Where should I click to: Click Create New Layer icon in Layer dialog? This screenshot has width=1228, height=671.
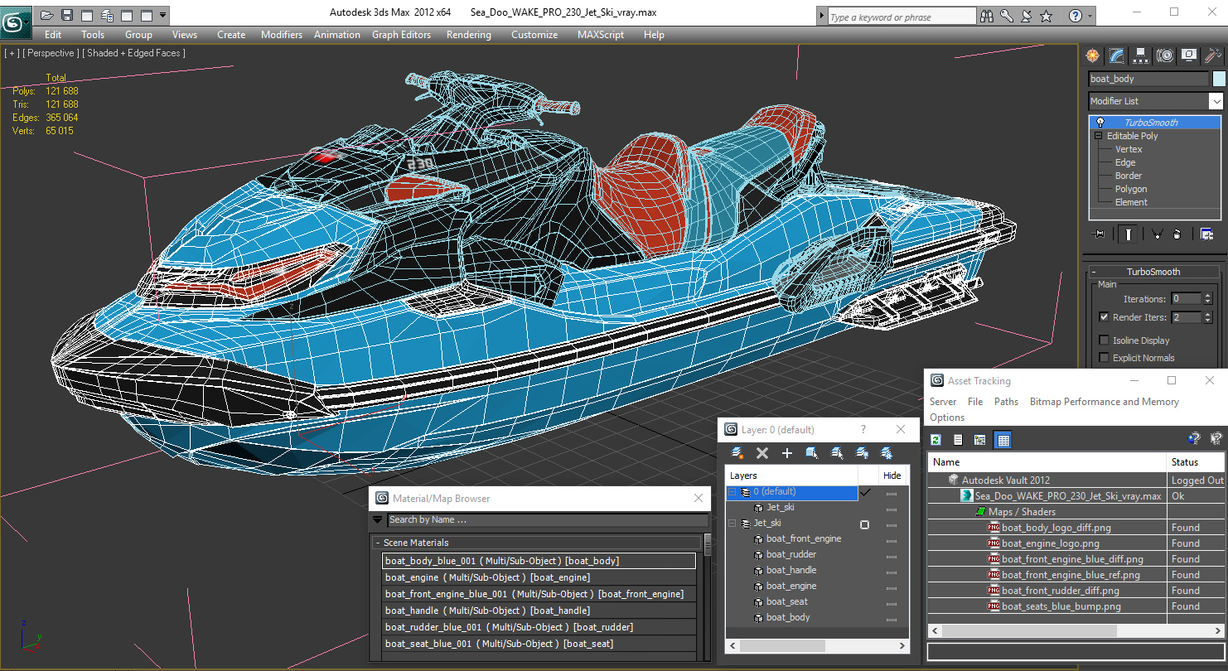coord(737,453)
